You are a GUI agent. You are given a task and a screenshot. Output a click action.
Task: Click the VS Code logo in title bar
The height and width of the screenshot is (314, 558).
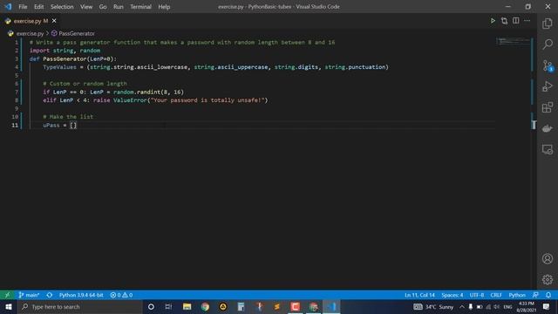coord(8,7)
